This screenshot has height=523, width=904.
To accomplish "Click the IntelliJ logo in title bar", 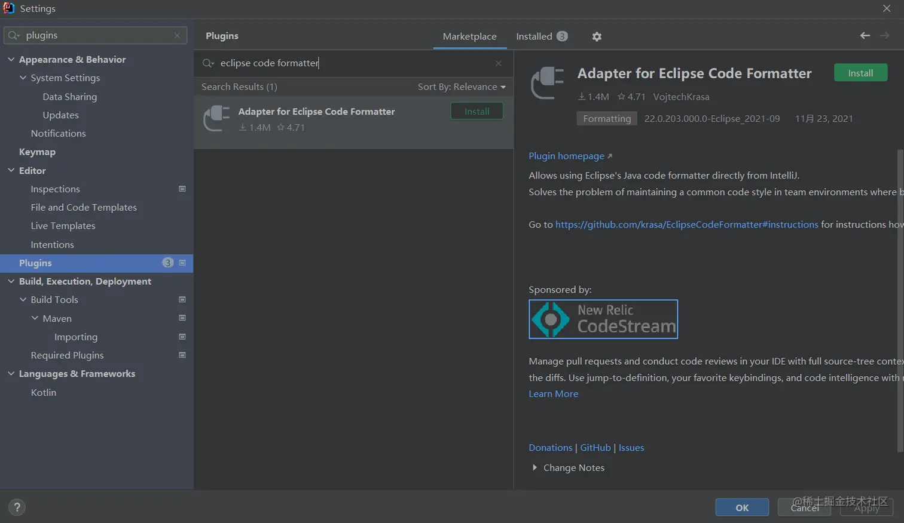I will pyautogui.click(x=8, y=8).
